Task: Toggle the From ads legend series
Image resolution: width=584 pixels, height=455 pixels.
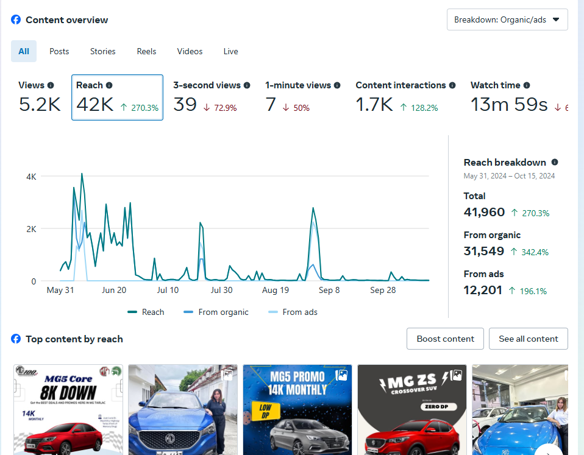Action: [293, 312]
